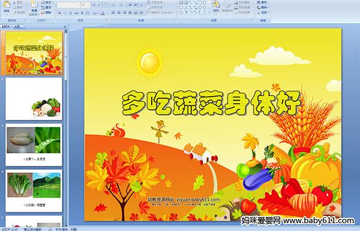360x231 pixels.
Task: Toggle Italic formatting button
Action: pyautogui.click(x=65, y=13)
